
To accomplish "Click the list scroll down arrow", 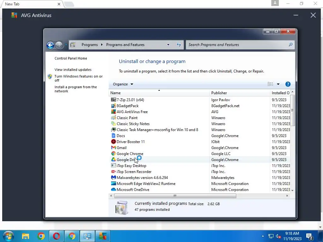I will point(292,191).
